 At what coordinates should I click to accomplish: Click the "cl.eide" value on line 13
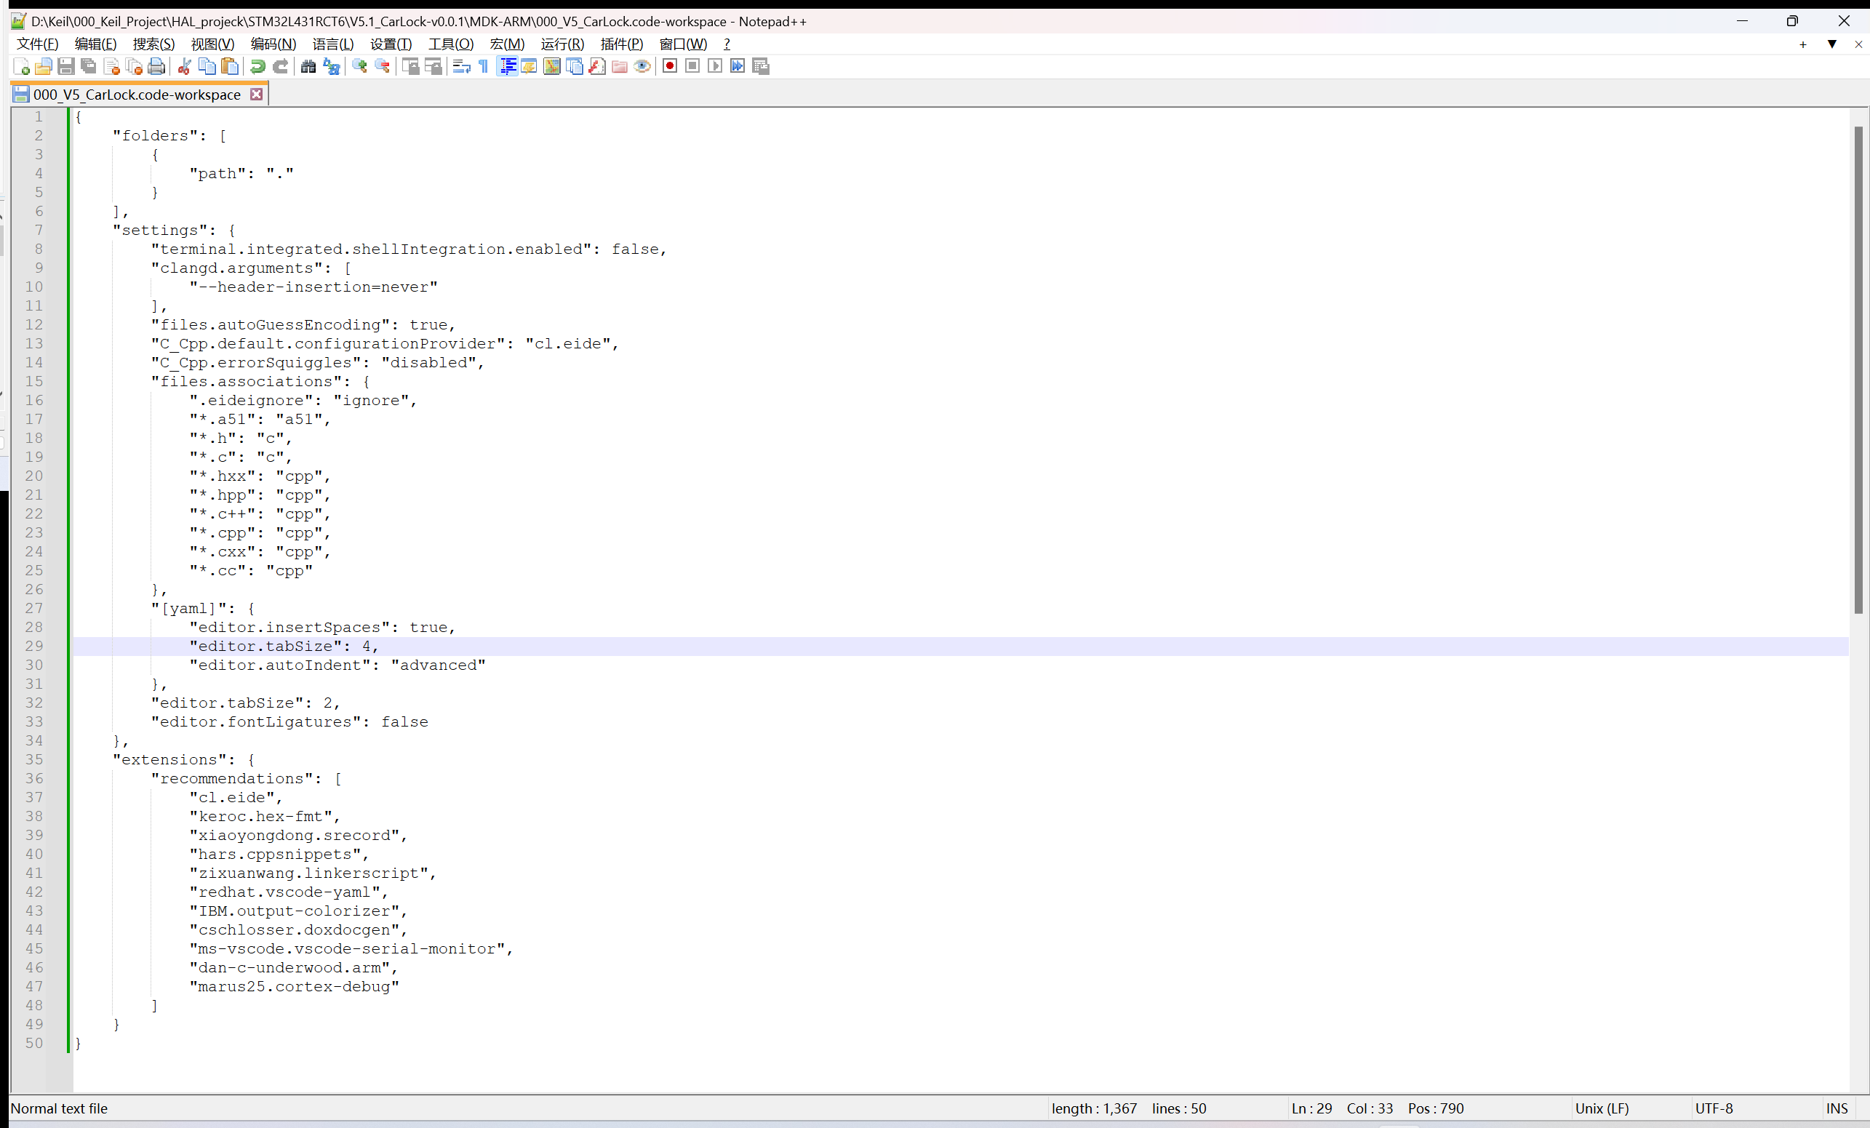pos(567,344)
